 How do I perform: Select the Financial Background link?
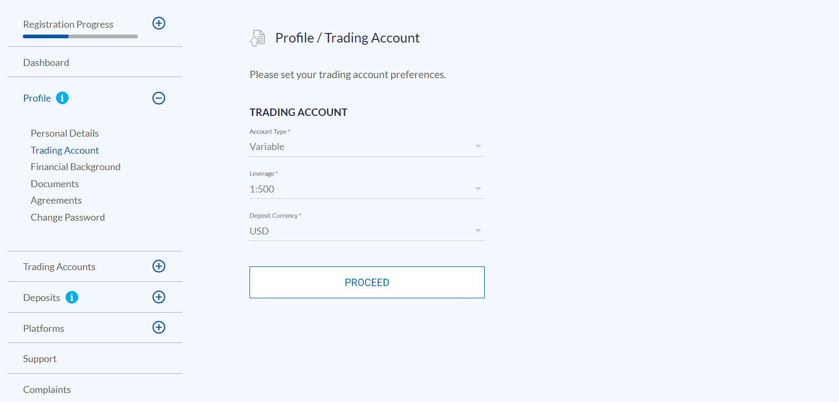pyautogui.click(x=76, y=167)
